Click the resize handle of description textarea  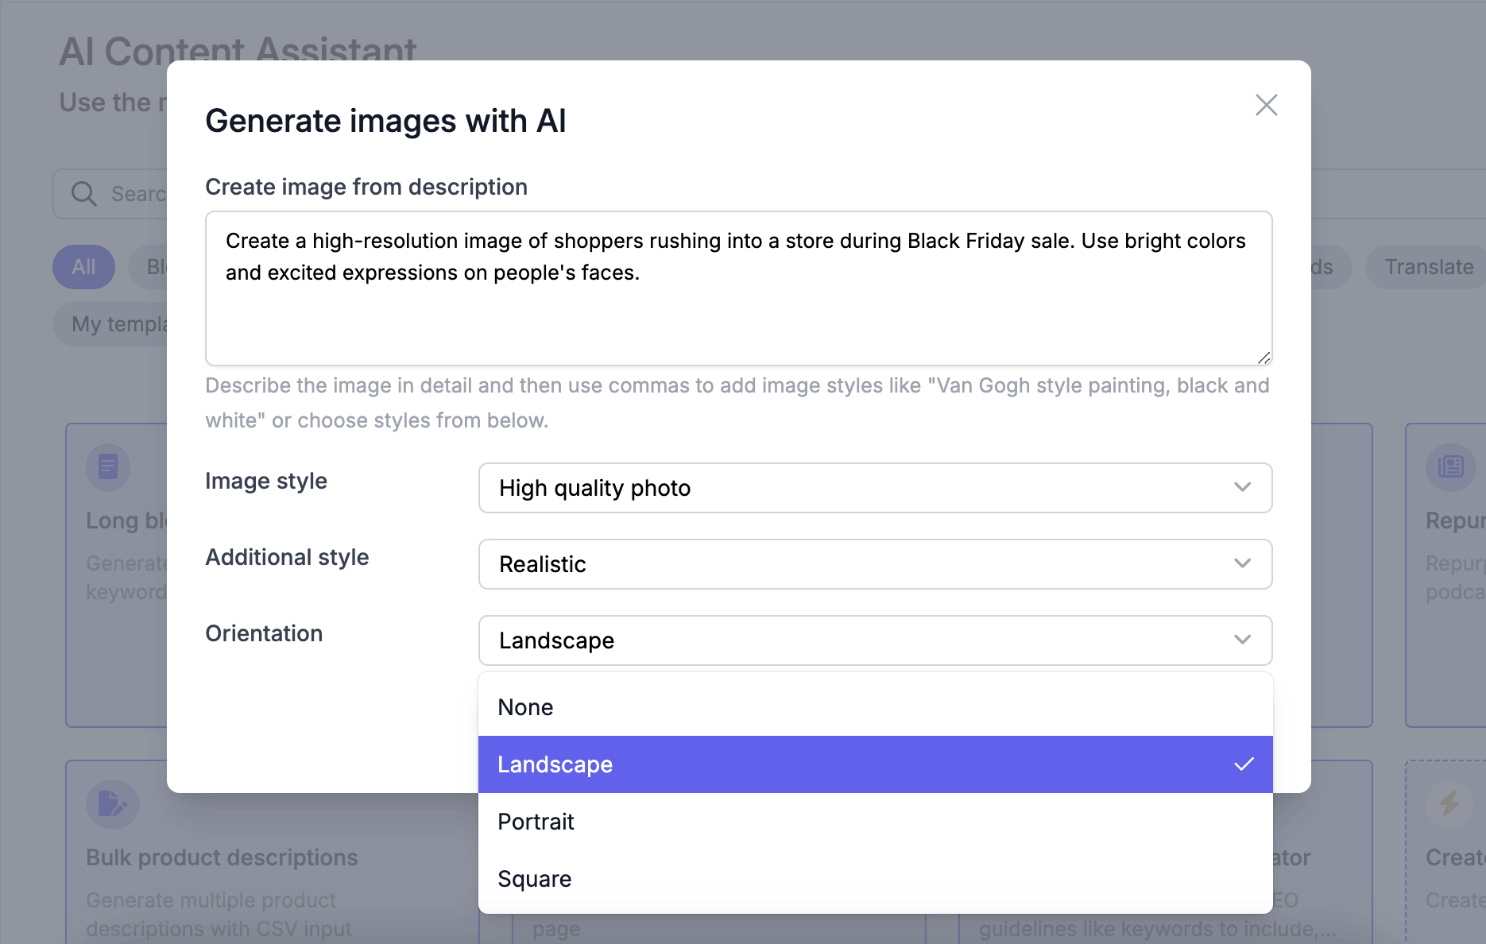point(1263,358)
